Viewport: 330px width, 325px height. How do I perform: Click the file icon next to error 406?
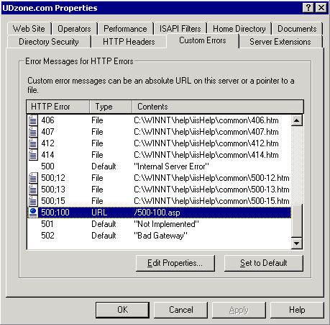tap(33, 120)
